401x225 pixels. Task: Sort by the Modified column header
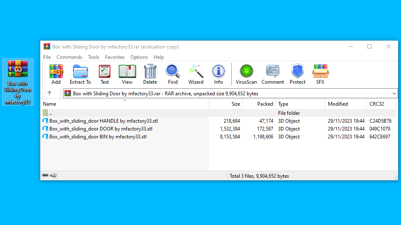click(x=346, y=104)
